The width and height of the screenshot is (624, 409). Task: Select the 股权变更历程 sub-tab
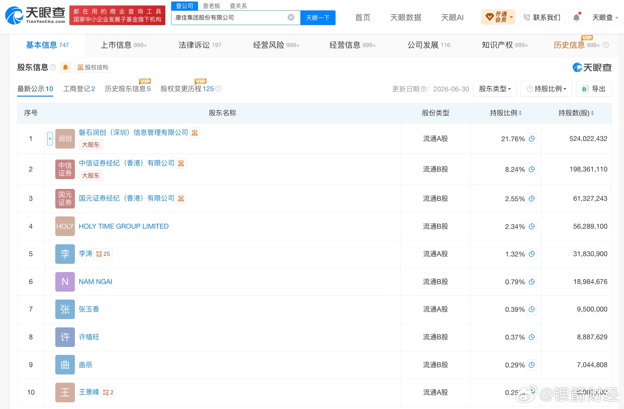pos(187,89)
